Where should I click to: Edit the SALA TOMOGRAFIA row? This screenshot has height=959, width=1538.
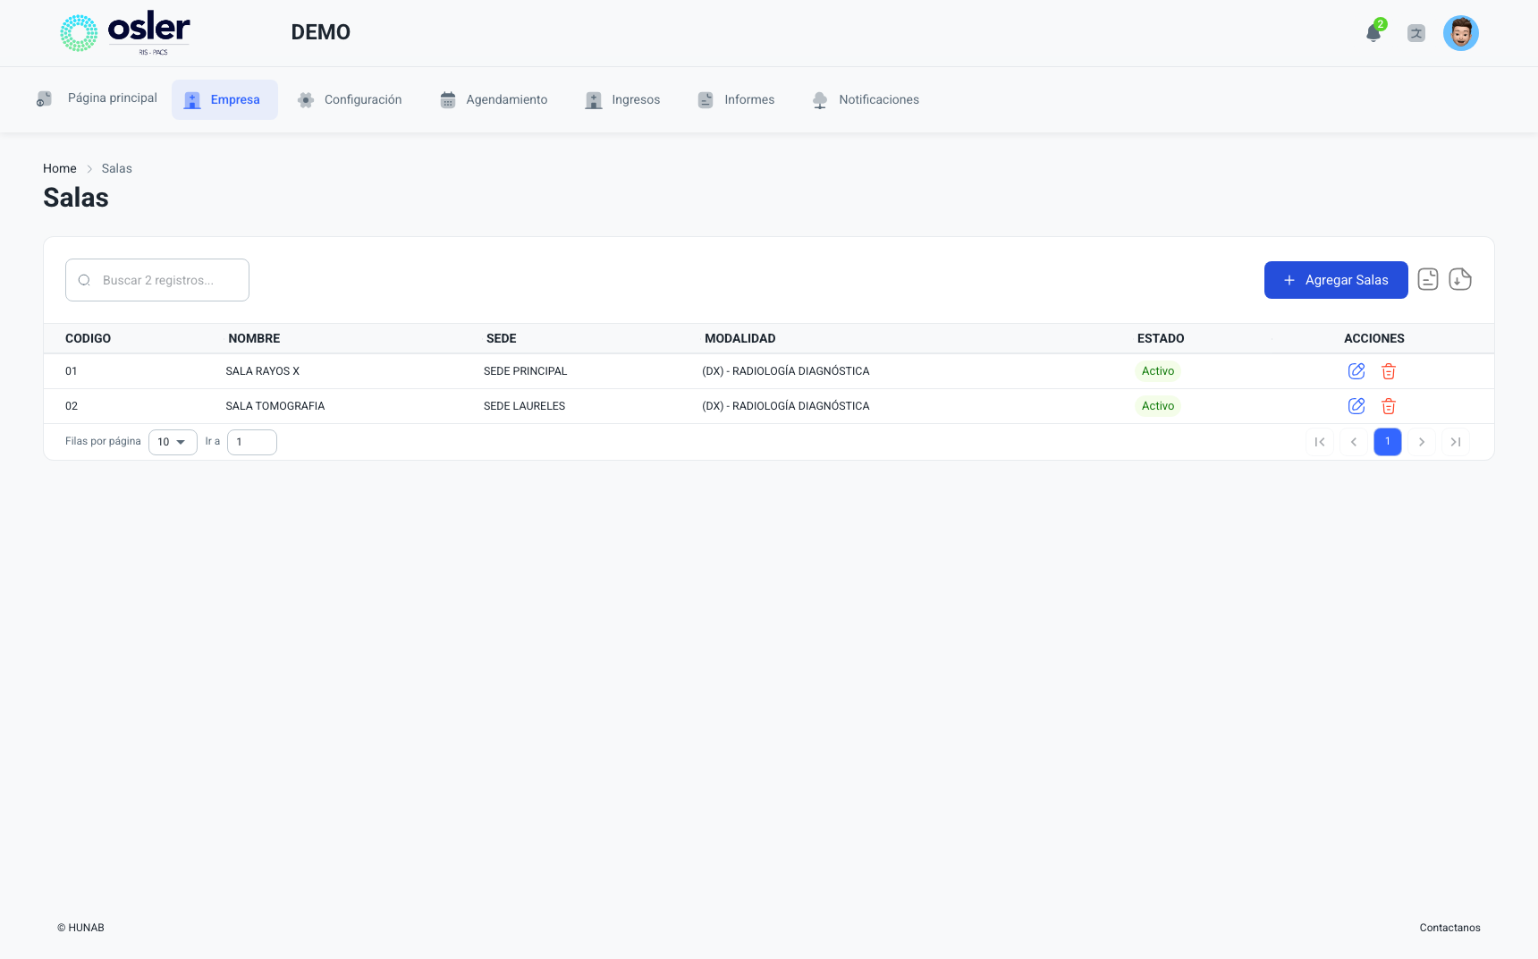(x=1356, y=406)
